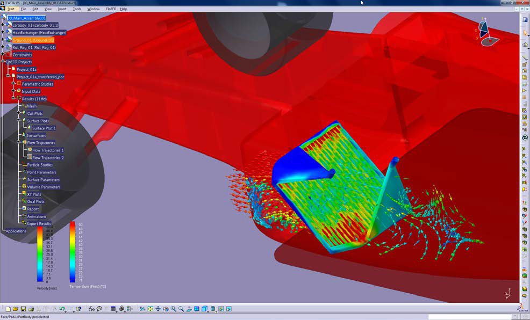Click the Undo arrow icon
Screen dimensions: 530x320
(x=62, y=309)
